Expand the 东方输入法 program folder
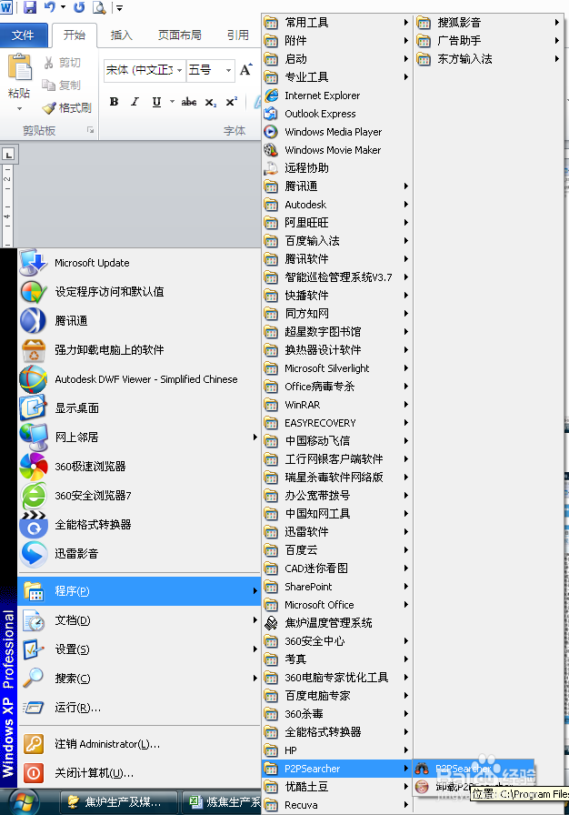The width and height of the screenshot is (569, 815). coord(488,59)
